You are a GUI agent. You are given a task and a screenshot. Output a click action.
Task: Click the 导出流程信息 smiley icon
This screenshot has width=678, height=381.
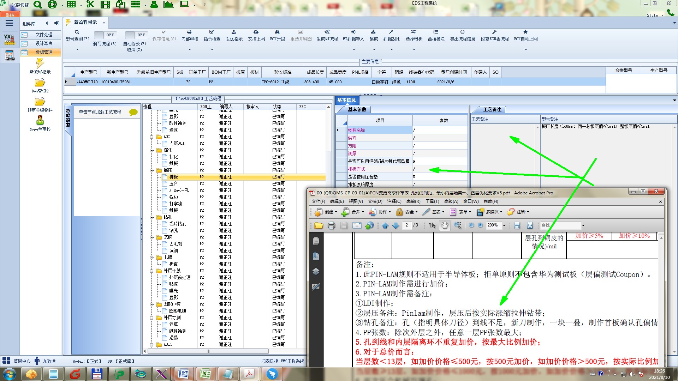(x=462, y=32)
